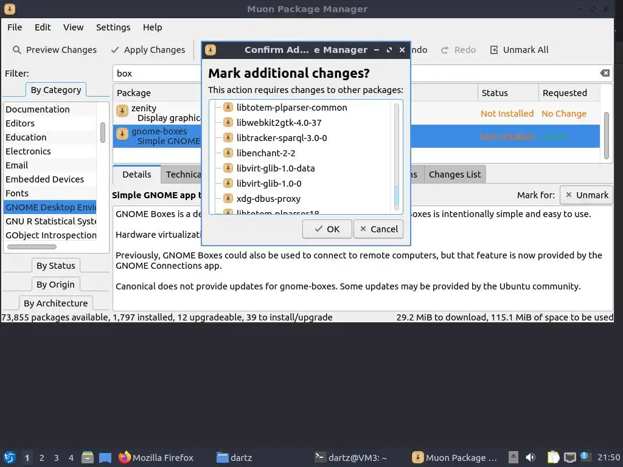Click the Apply Changes checkmark icon
The image size is (623, 467).
point(115,50)
